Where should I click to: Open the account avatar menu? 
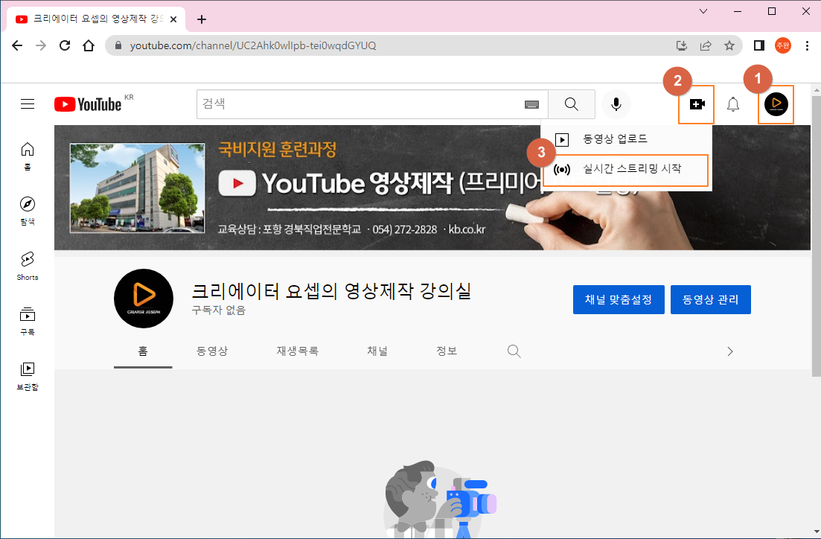coord(776,104)
